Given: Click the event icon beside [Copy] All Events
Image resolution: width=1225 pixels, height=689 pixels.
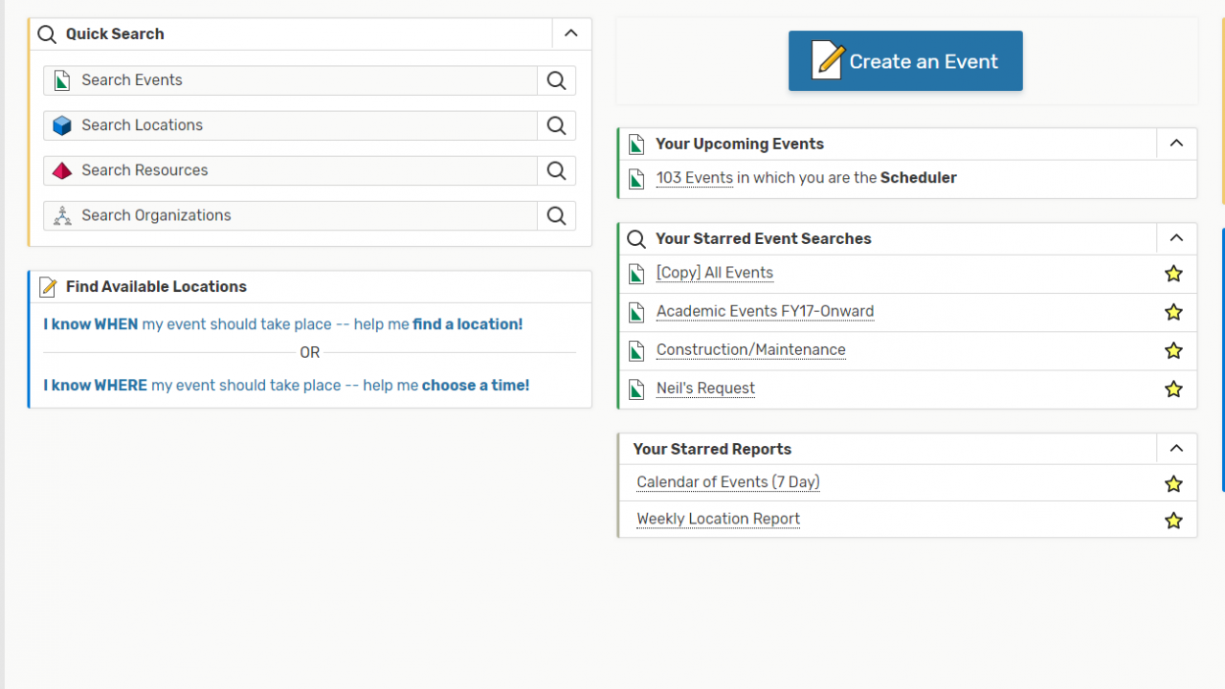Looking at the screenshot, I should (x=636, y=275).
